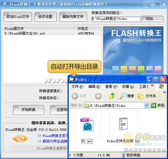Screen dimensions: 168x159
Task: Click the 01.avi file name label
Action: point(87,141)
